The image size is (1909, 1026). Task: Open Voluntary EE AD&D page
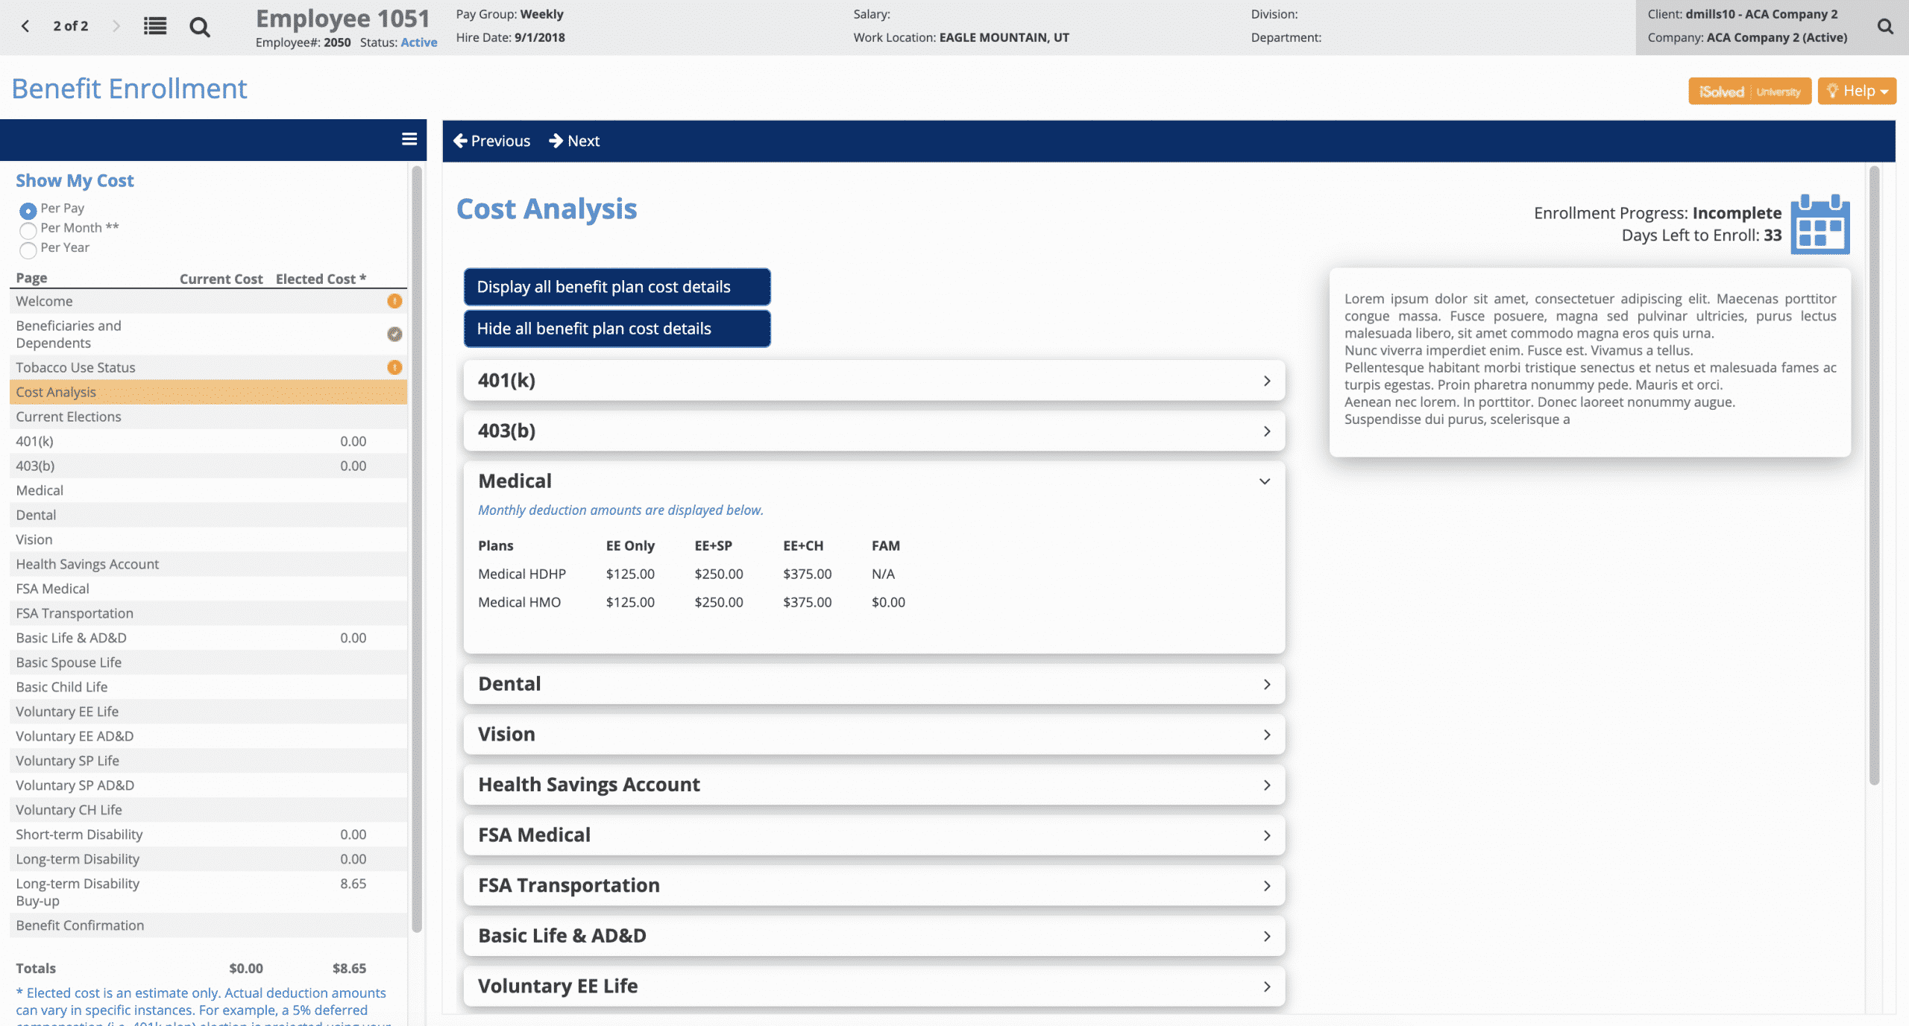click(75, 736)
